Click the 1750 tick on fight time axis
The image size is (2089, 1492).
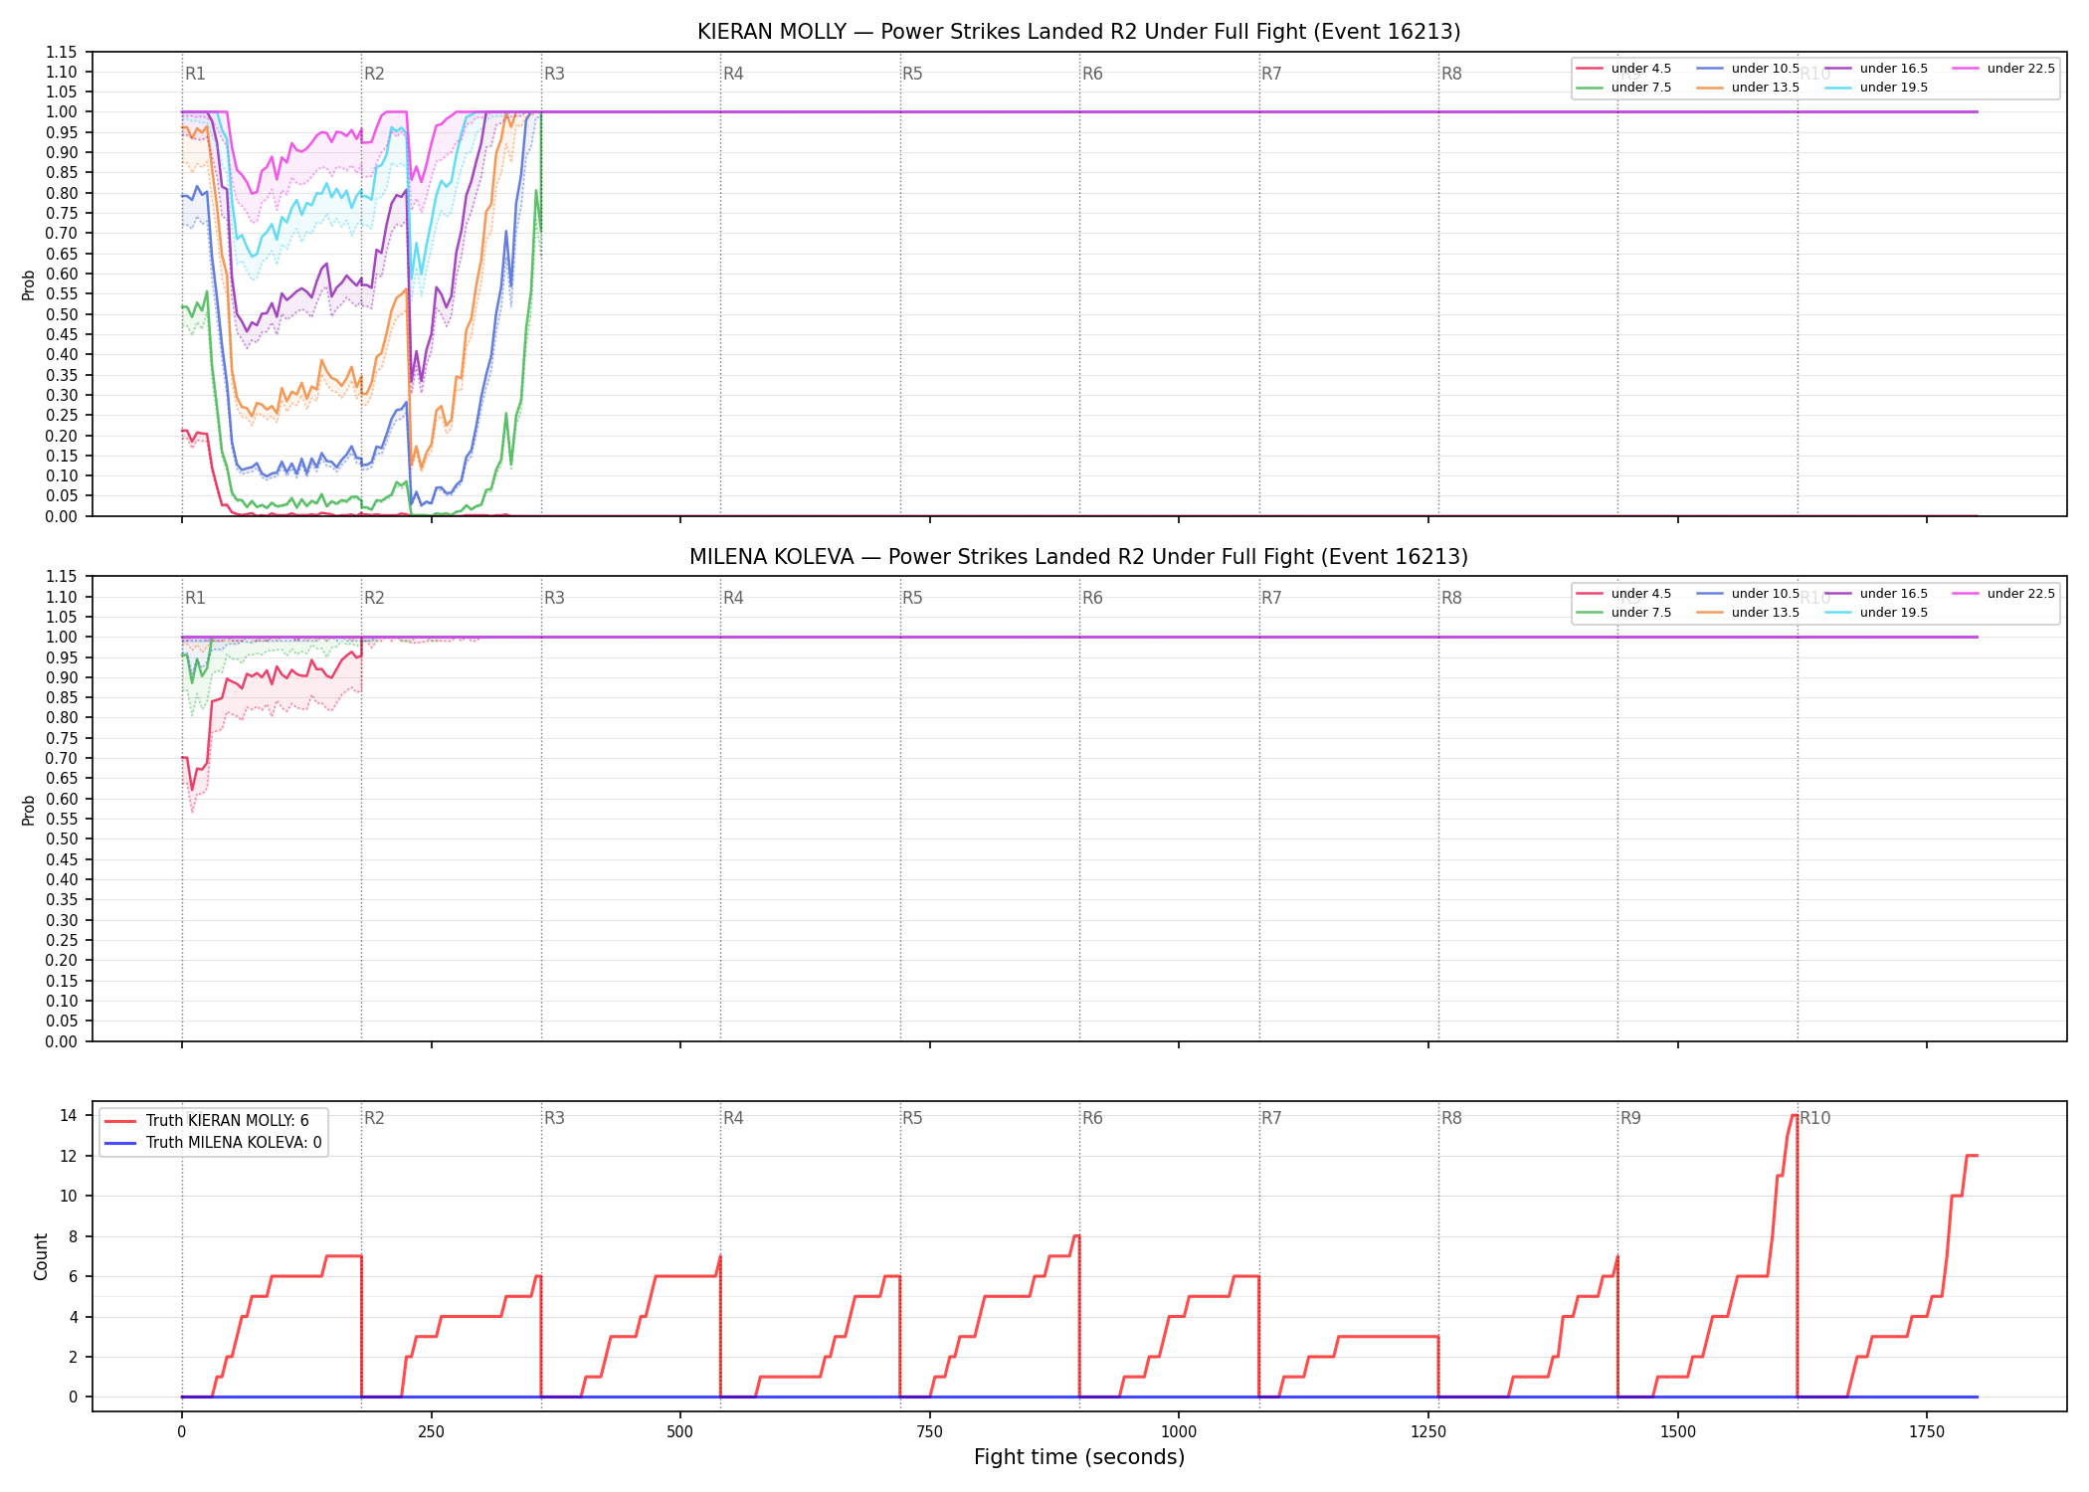tap(1927, 1432)
